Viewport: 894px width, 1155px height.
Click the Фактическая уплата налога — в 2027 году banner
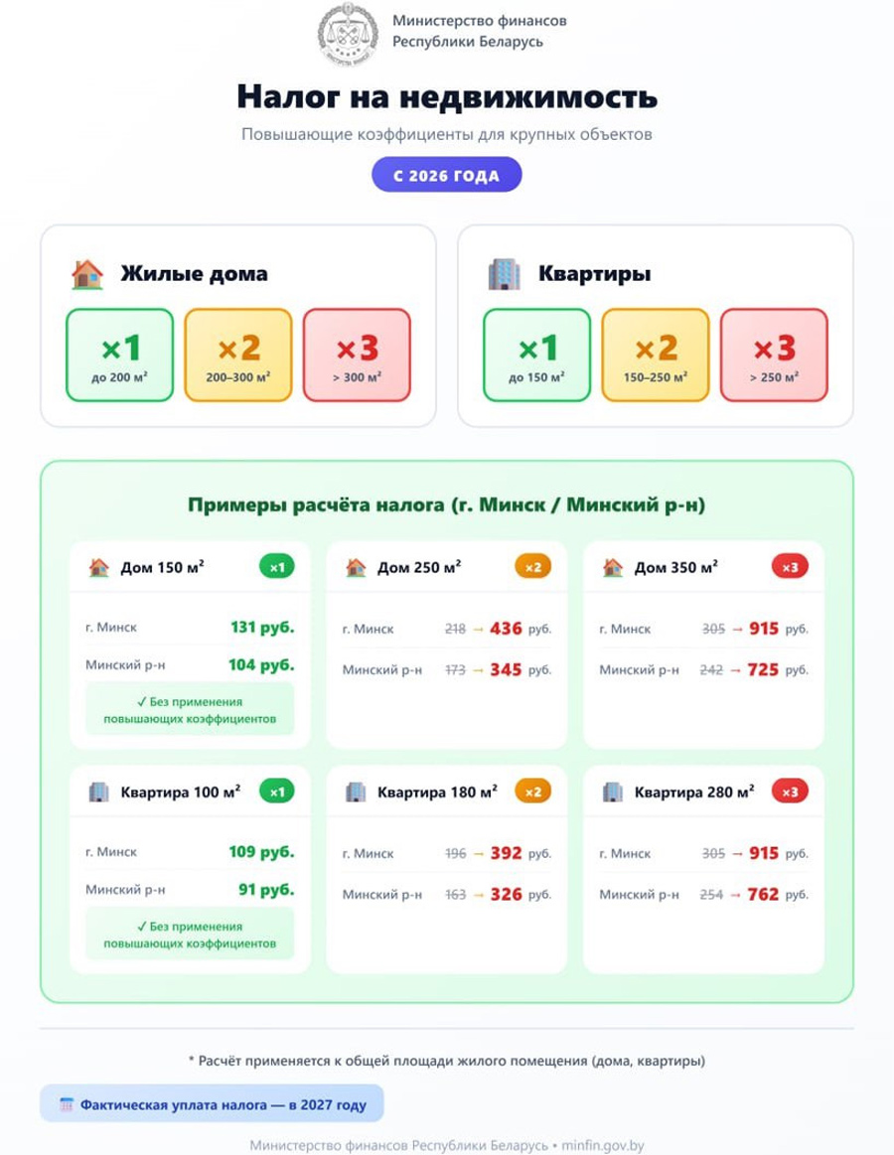coord(211,1104)
